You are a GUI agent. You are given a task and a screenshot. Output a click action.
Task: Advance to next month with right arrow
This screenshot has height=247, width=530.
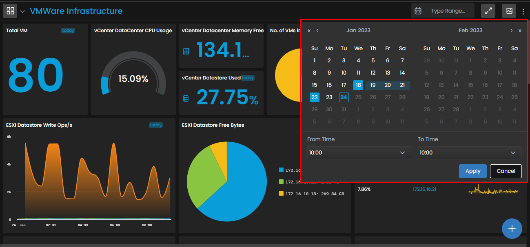click(x=512, y=31)
